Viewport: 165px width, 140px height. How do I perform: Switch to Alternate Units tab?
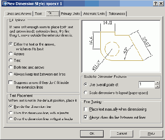point(94,14)
